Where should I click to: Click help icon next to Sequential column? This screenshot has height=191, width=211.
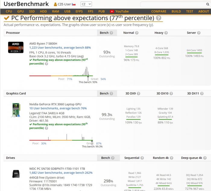click(x=142, y=158)
